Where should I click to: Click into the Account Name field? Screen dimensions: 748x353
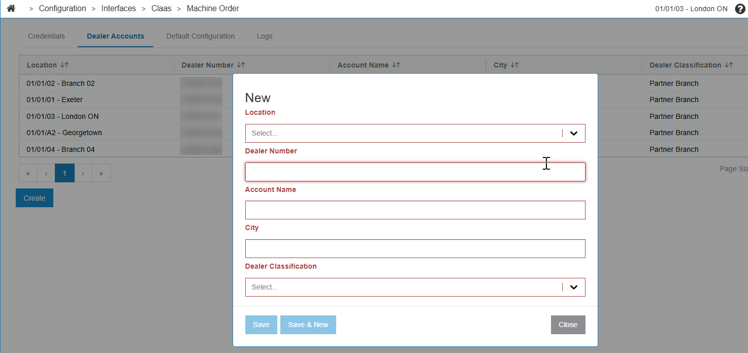[x=415, y=210]
